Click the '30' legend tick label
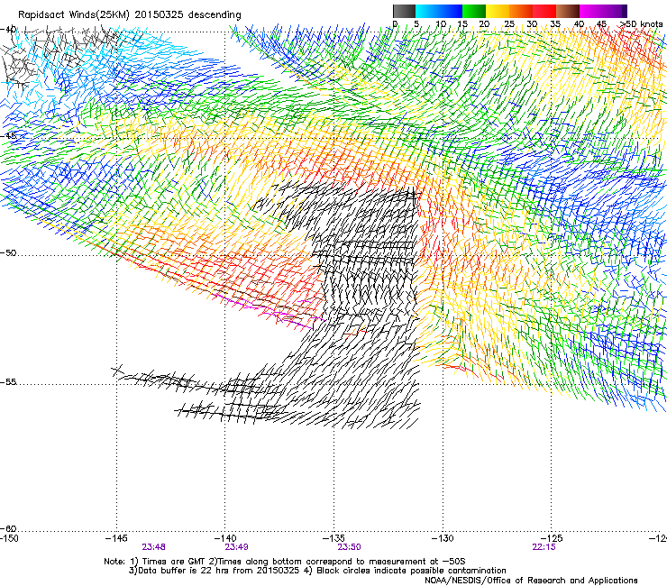The height and width of the screenshot is (586, 667). (532, 24)
